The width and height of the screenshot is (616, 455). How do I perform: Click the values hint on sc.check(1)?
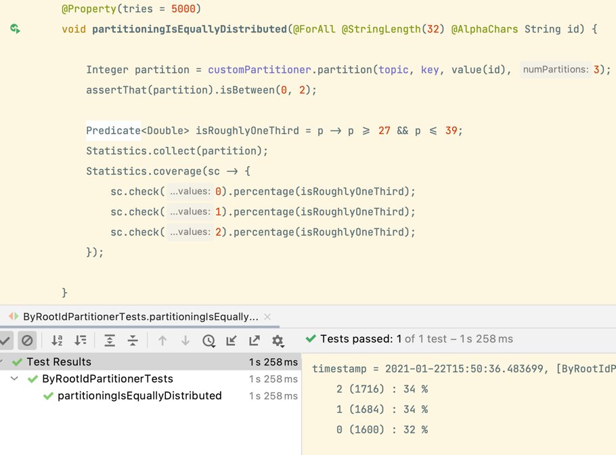click(190, 212)
